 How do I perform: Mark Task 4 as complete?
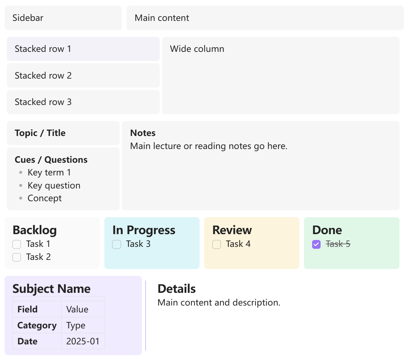click(217, 244)
